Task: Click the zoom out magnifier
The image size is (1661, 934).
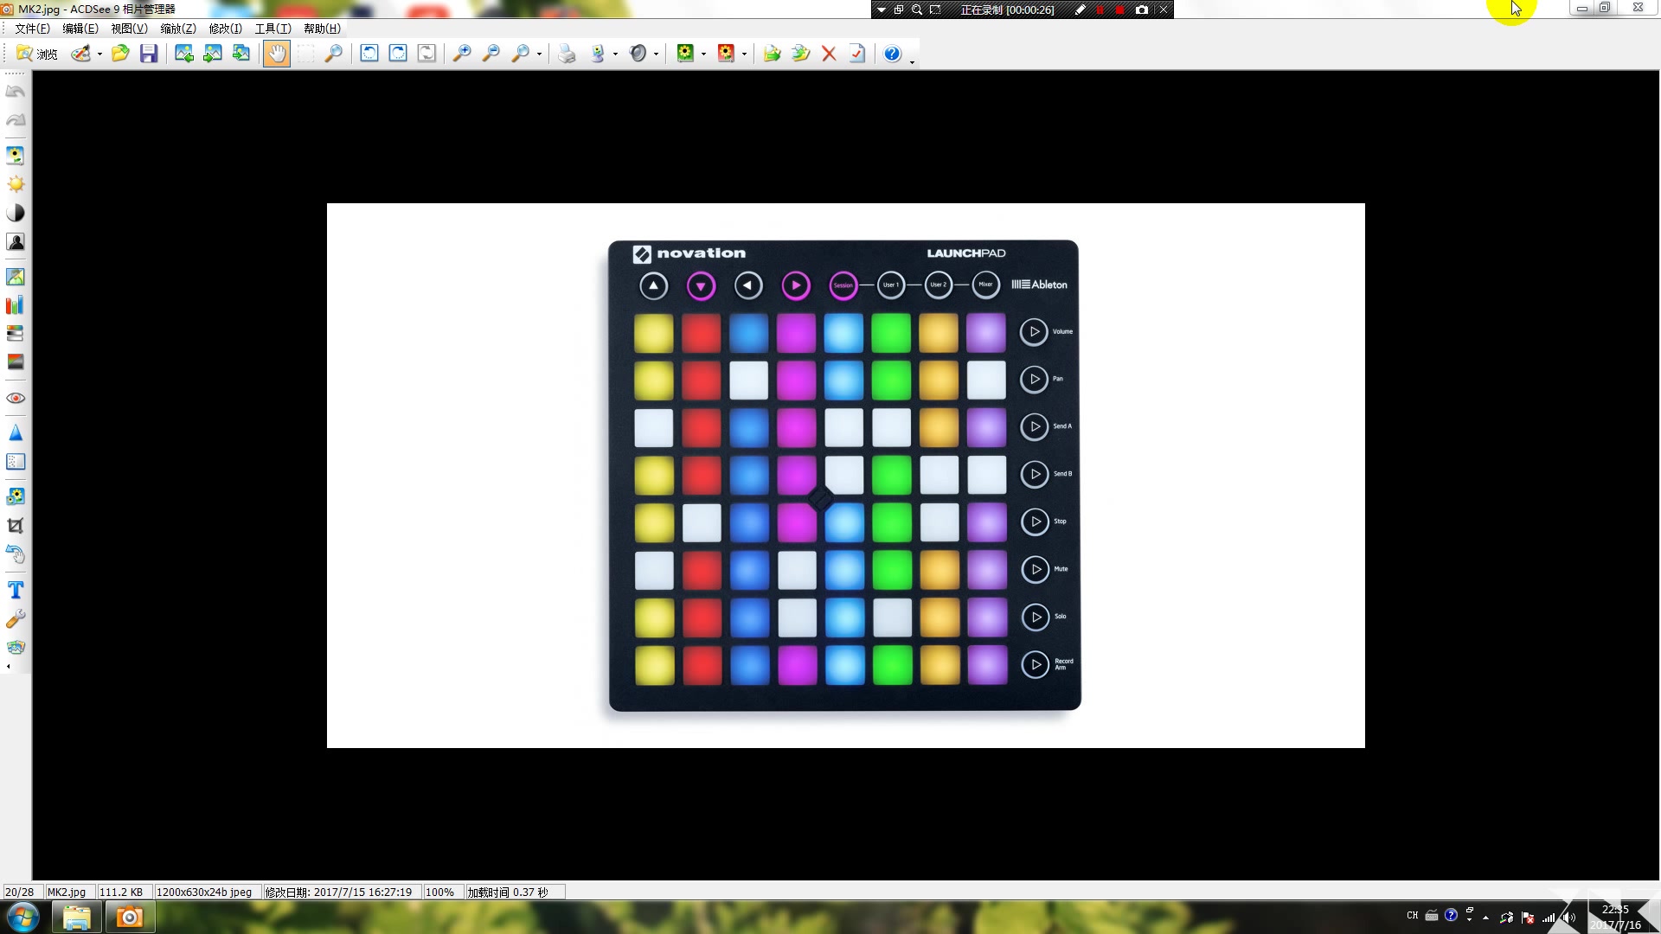Action: click(491, 54)
